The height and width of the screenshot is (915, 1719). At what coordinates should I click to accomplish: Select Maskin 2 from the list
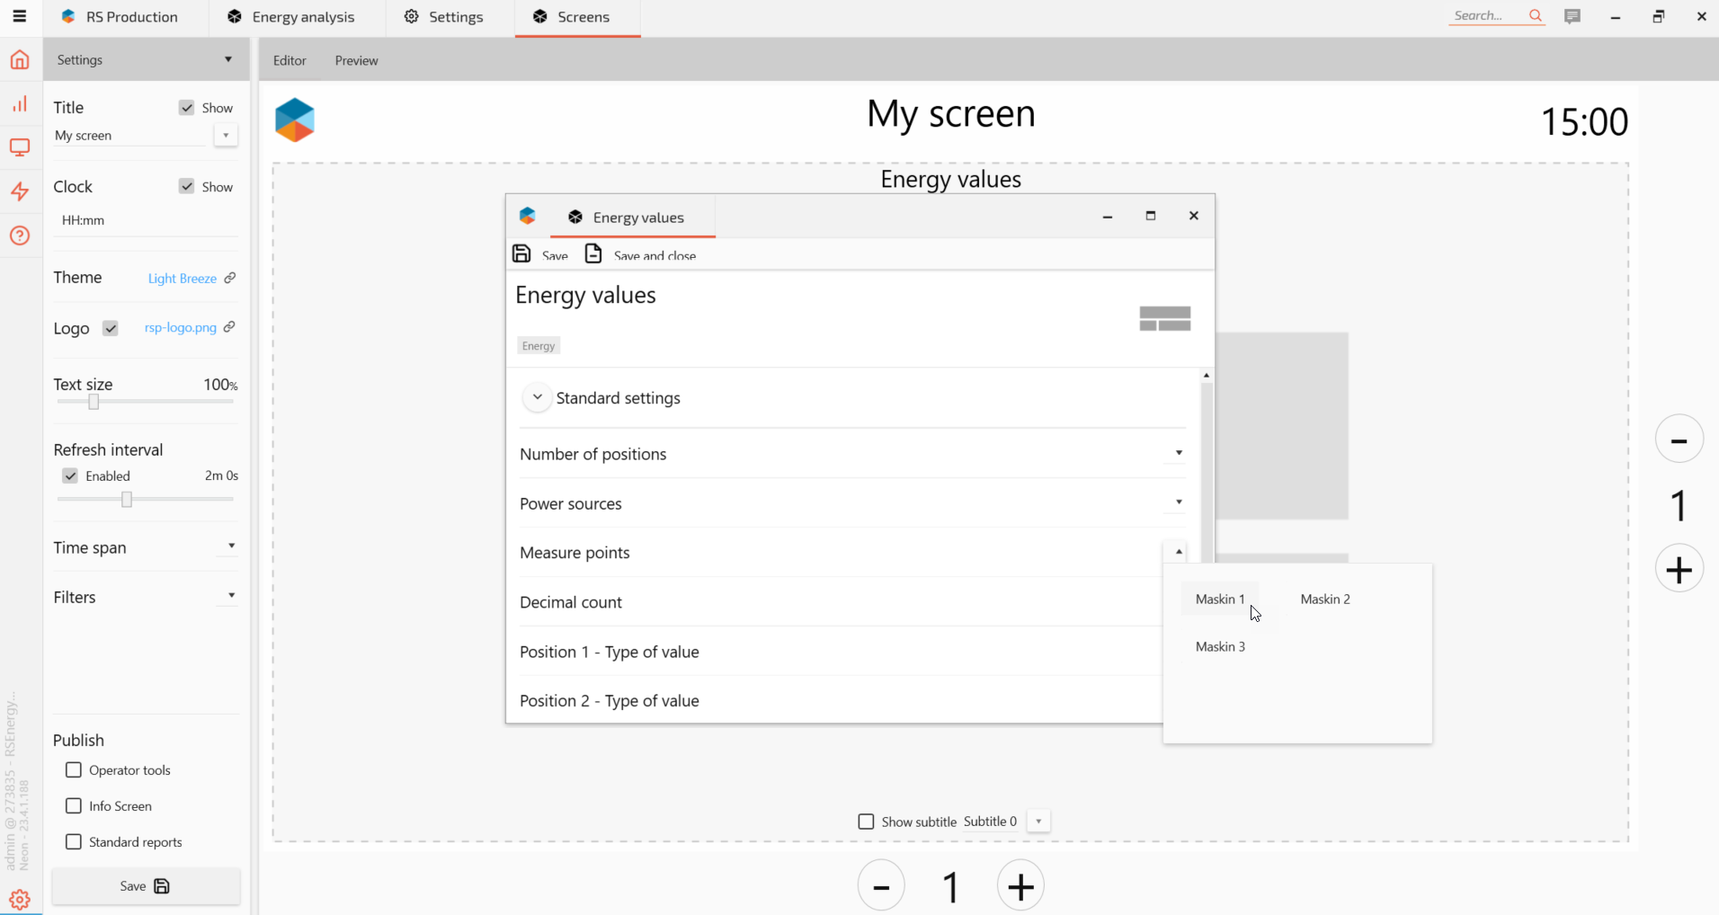pyautogui.click(x=1324, y=600)
